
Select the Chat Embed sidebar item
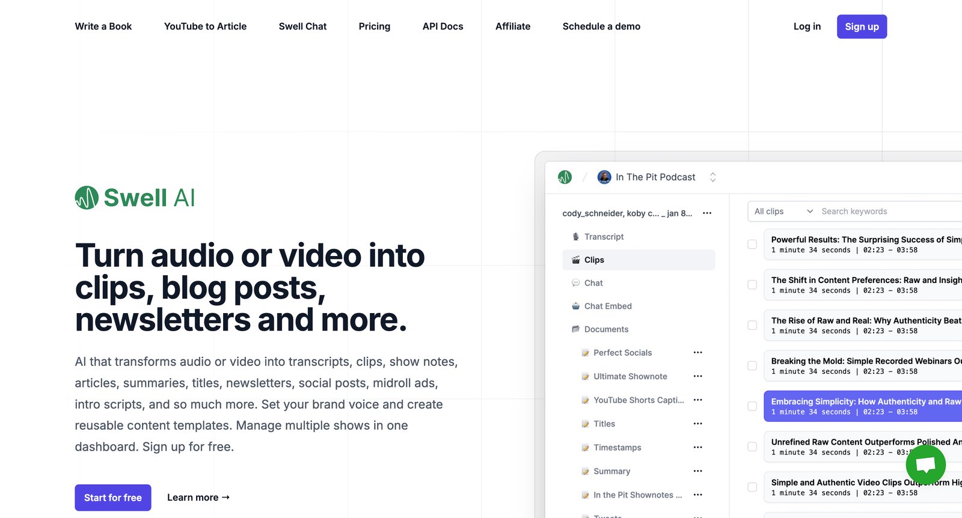639,306
